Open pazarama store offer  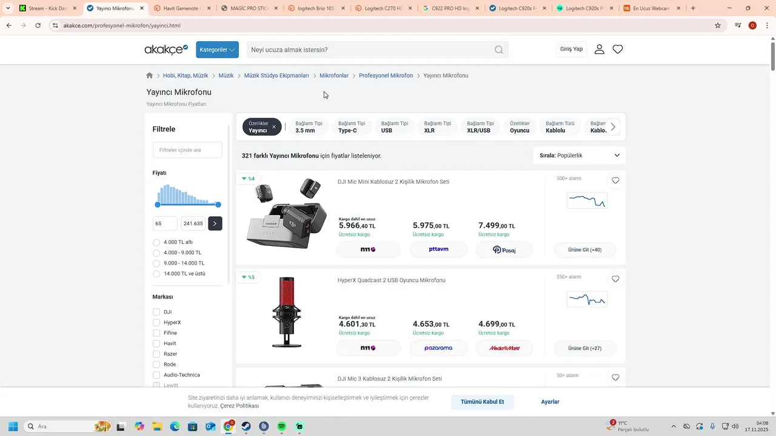(x=438, y=348)
